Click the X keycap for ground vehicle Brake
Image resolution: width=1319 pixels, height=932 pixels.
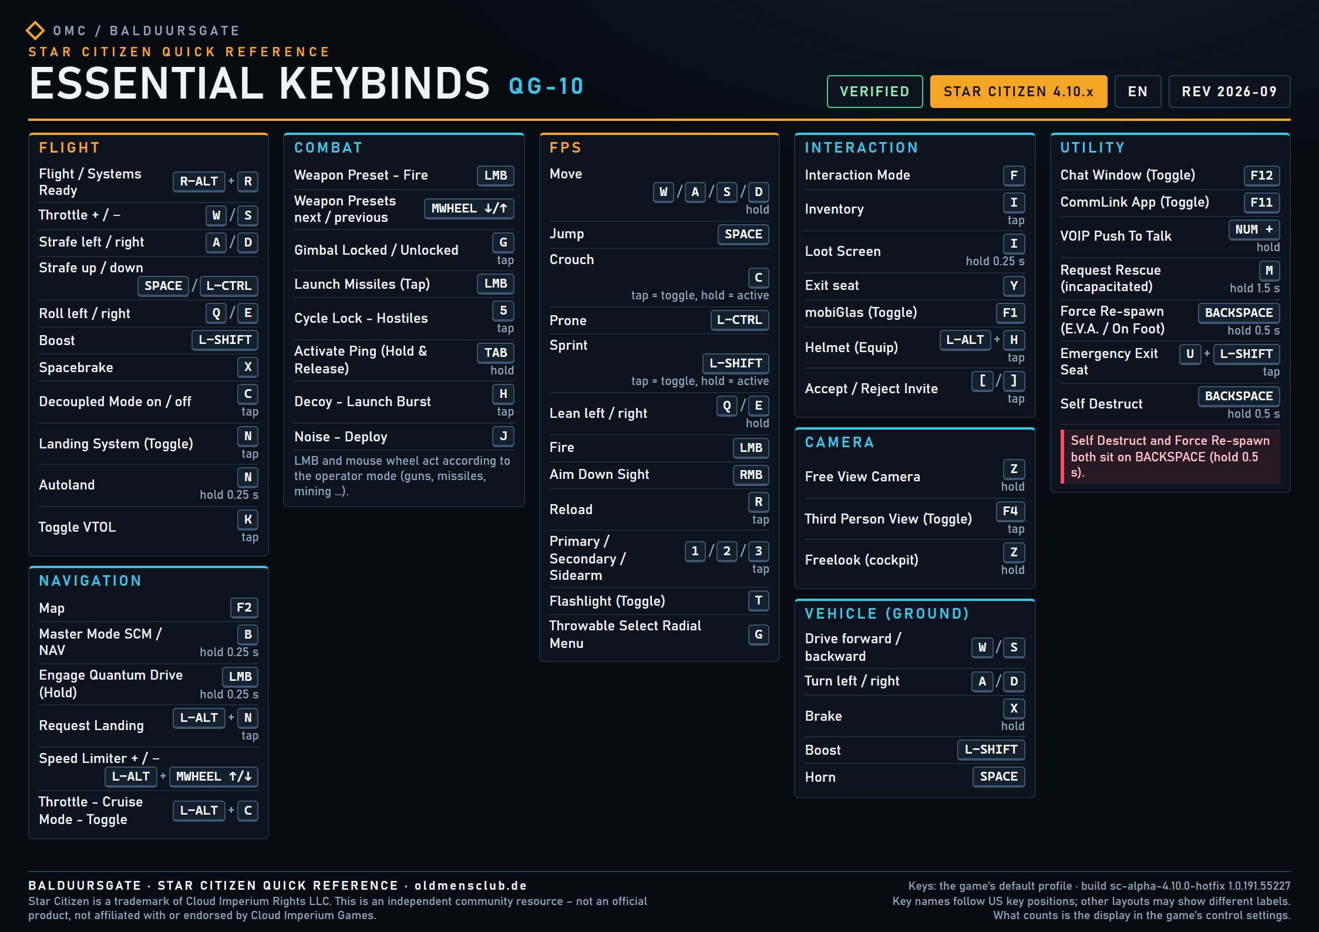[1014, 708]
